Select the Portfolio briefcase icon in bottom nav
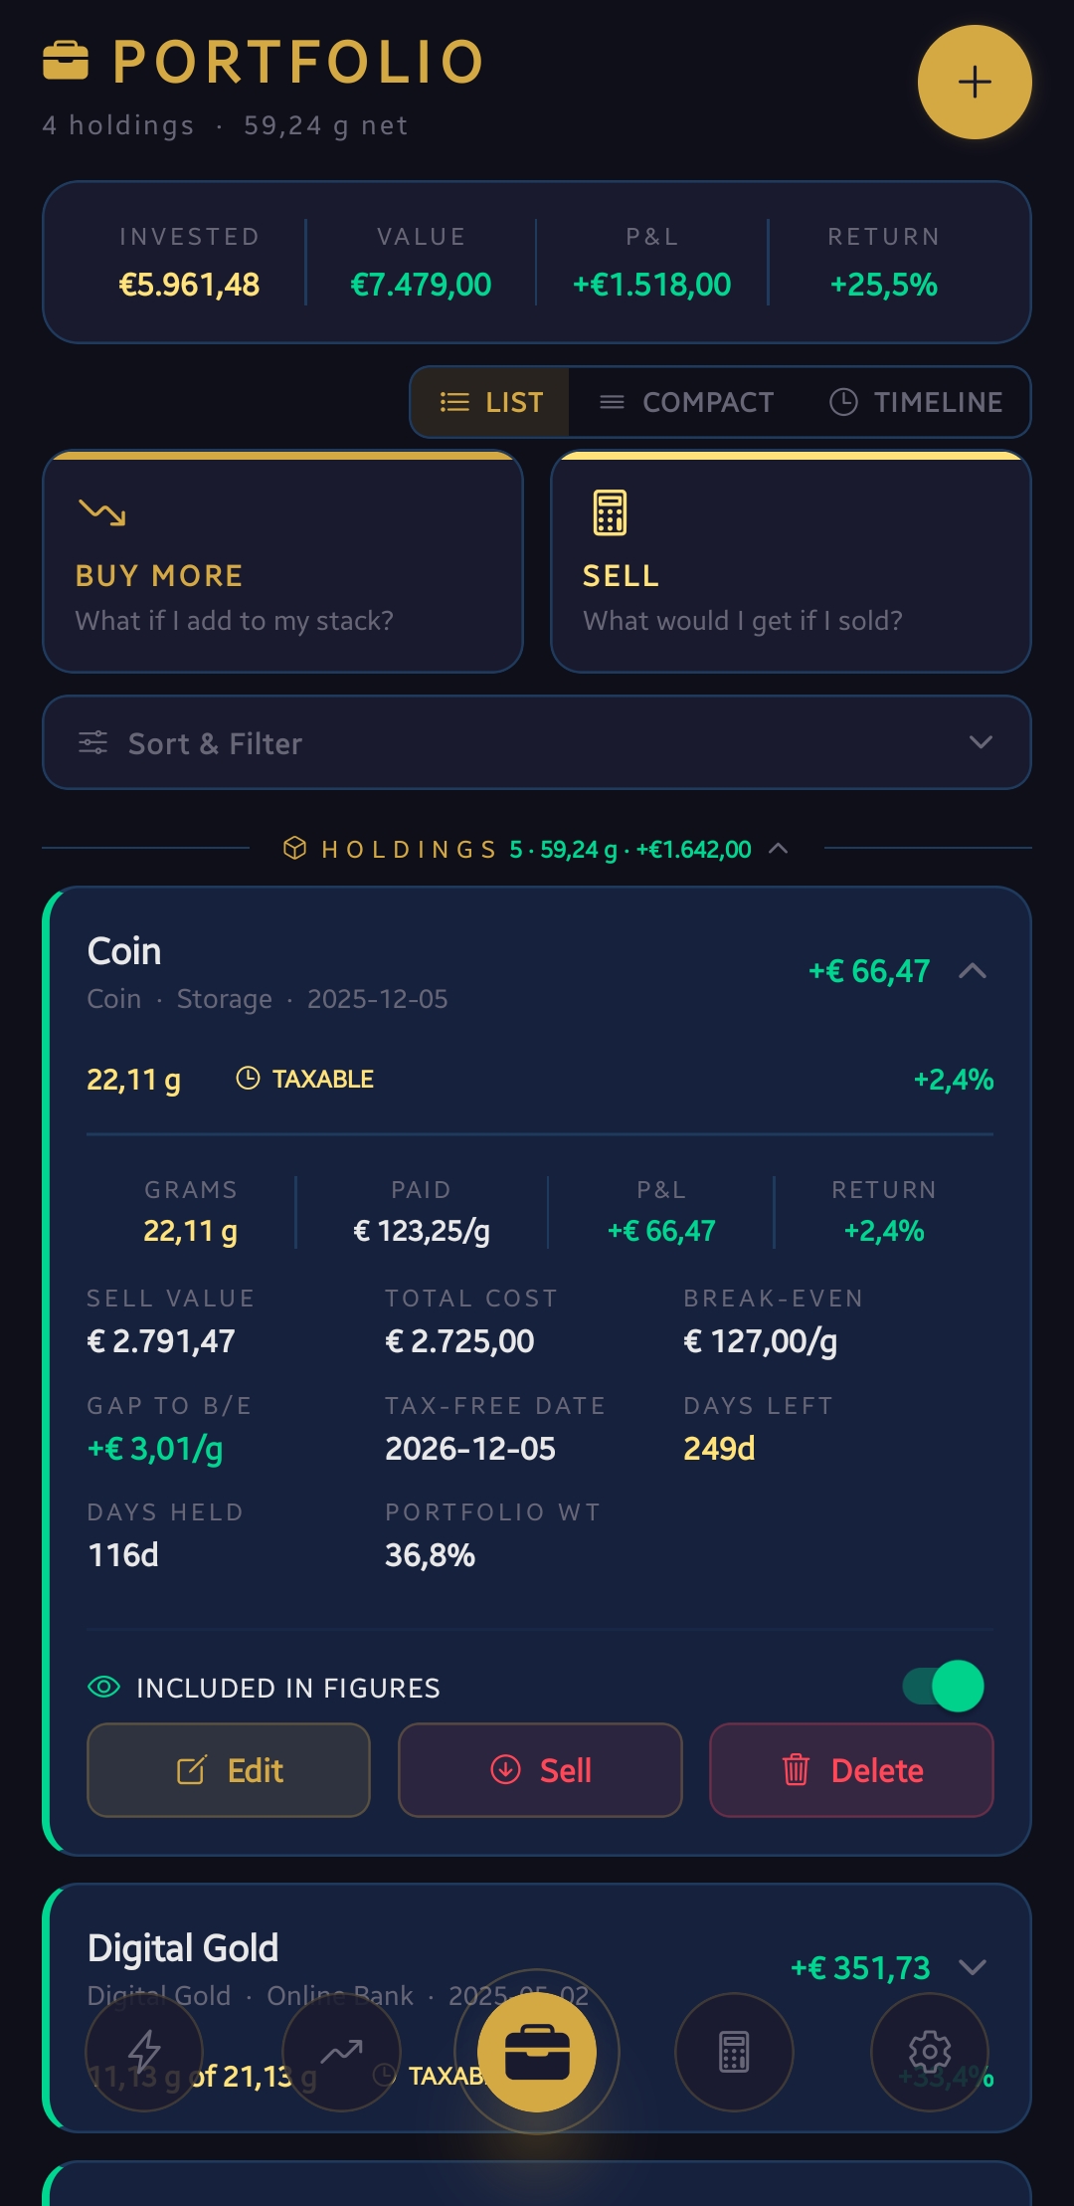 (537, 2052)
